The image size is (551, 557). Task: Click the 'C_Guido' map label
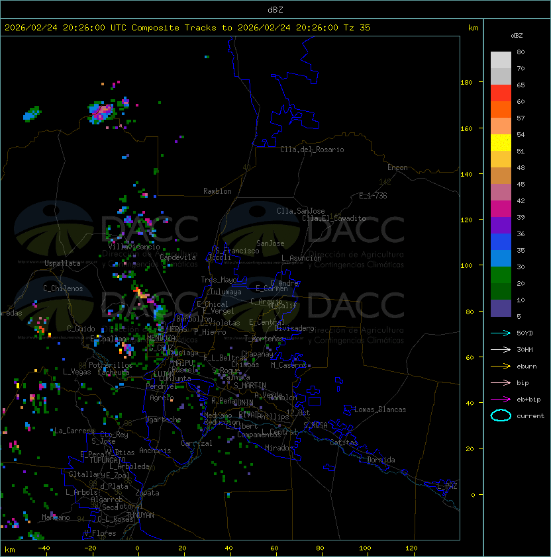[81, 329]
